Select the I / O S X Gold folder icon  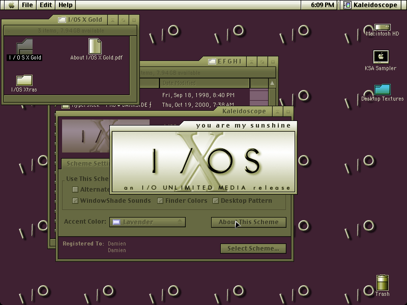24,46
